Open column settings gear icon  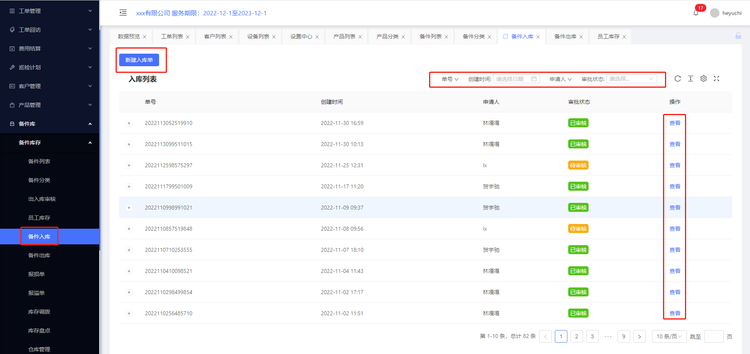tap(703, 79)
